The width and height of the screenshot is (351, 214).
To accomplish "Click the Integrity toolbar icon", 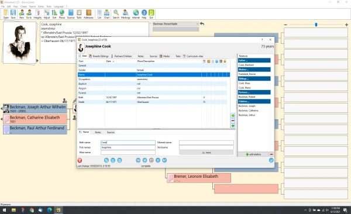I will (x=37, y=14).
